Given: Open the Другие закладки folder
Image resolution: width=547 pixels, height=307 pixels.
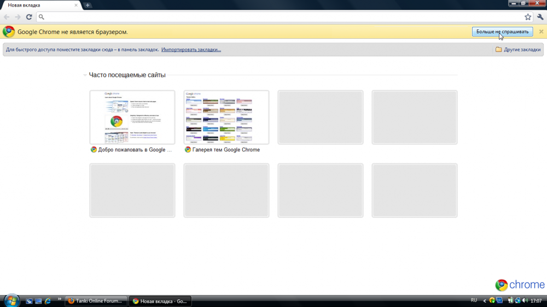Looking at the screenshot, I should 518,50.
